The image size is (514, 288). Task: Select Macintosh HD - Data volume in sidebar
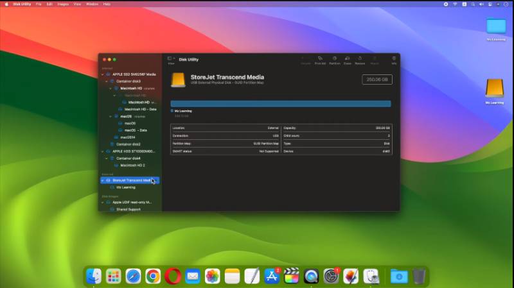pos(140,109)
